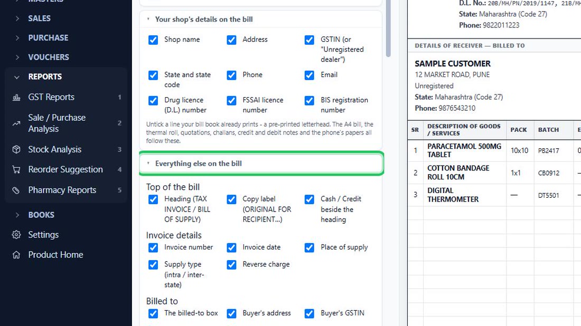The height and width of the screenshot is (326, 581).
Task: Click the Stock Analysis box icon
Action: (16, 149)
